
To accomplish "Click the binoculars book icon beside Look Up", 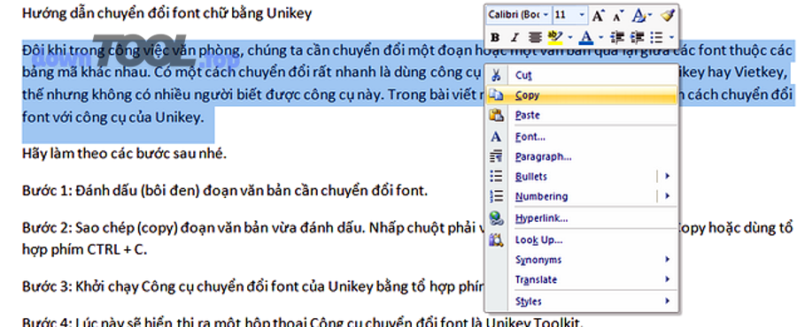I will click(x=496, y=240).
